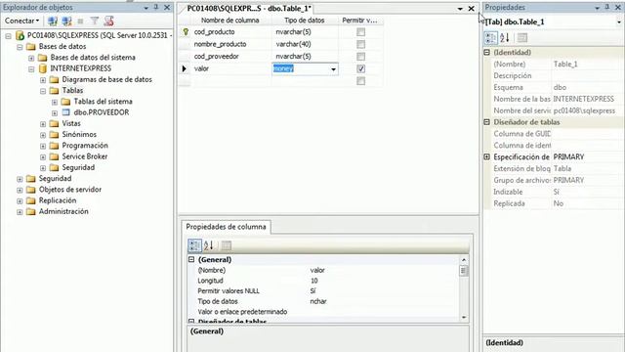Click the Tipo de datos header
This screenshot has height=352, width=625.
(305, 20)
